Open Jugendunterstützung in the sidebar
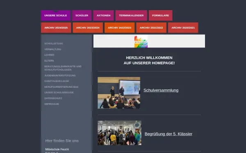 coord(60,75)
